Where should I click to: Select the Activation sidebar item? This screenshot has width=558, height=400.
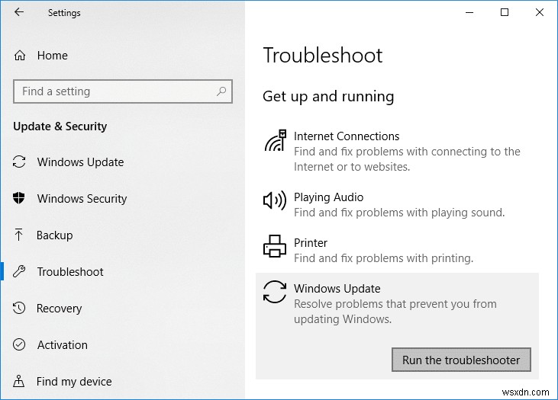click(63, 345)
